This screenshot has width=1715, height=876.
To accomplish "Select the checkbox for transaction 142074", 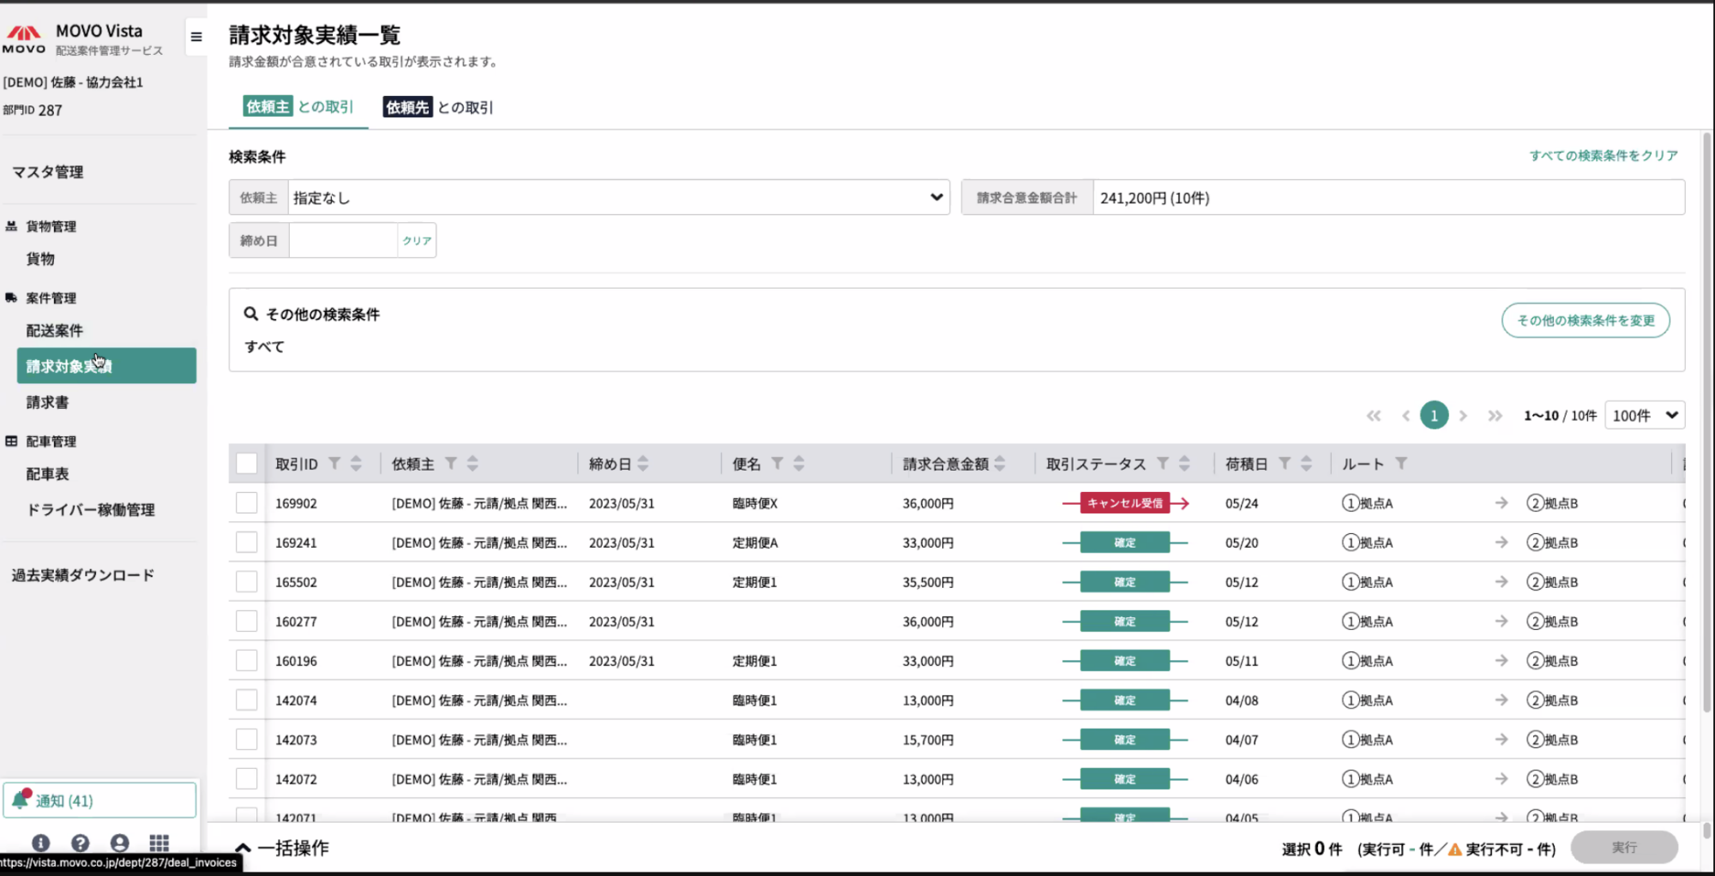I will coord(247,699).
